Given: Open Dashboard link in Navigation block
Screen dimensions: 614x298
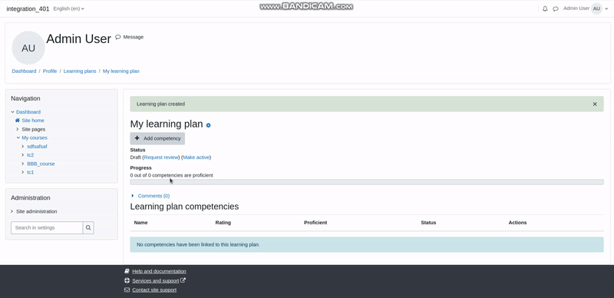Looking at the screenshot, I should (28, 112).
